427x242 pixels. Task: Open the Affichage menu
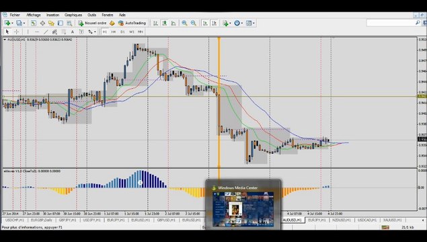pos(34,15)
